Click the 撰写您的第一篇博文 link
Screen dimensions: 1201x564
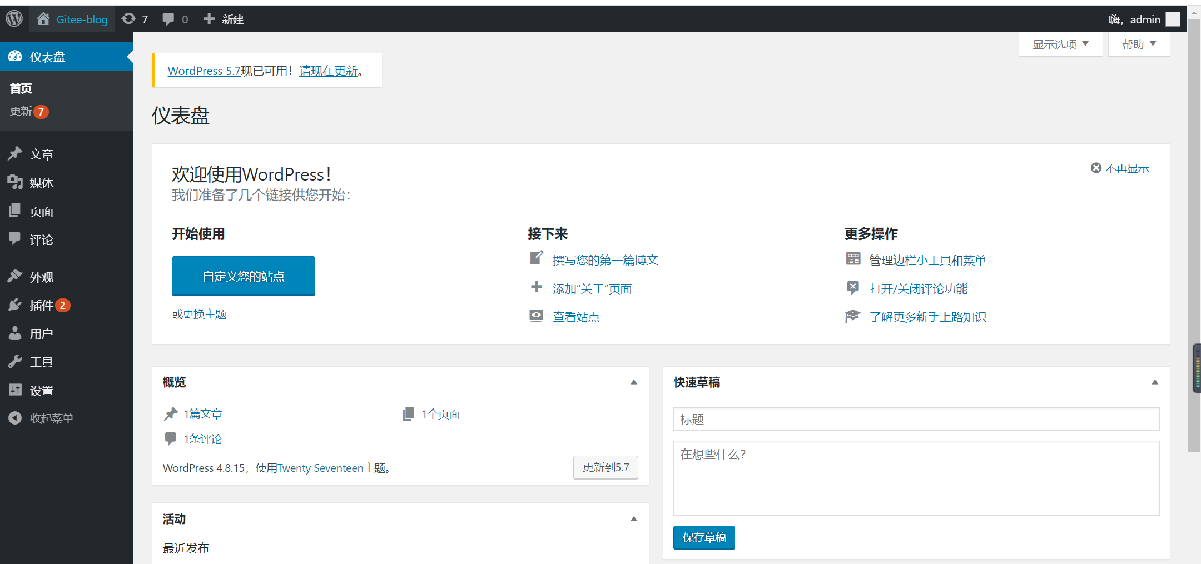[x=605, y=260]
